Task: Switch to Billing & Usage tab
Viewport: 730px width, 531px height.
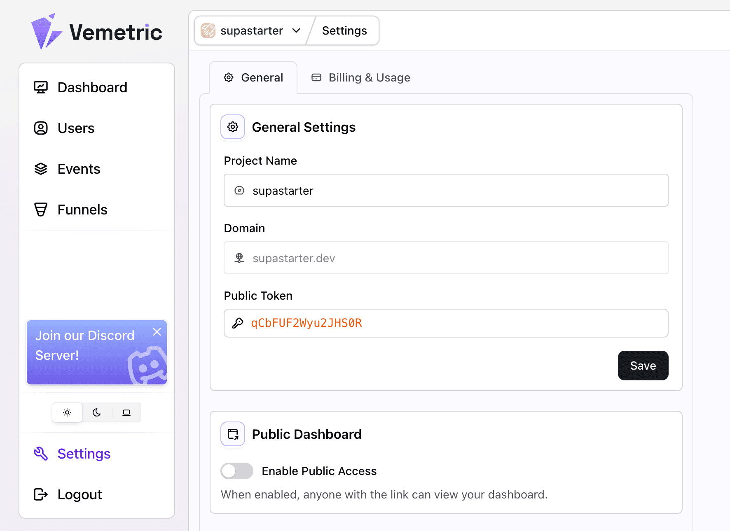Action: click(361, 77)
